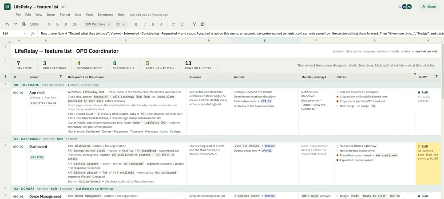The width and height of the screenshot is (444, 199).
Task: Click the fx function icon
Action: click(x=33, y=34)
